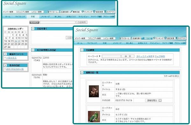
Task: Open flower avatar thumbnail of すまほ entry
Action: point(94,91)
